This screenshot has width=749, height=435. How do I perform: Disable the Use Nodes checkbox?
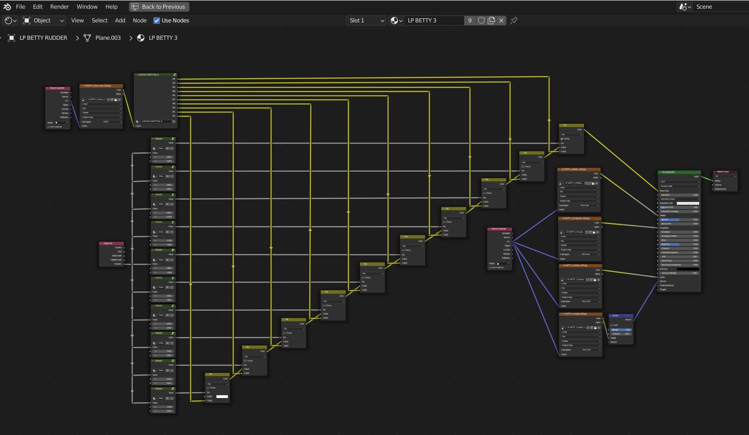(x=157, y=21)
